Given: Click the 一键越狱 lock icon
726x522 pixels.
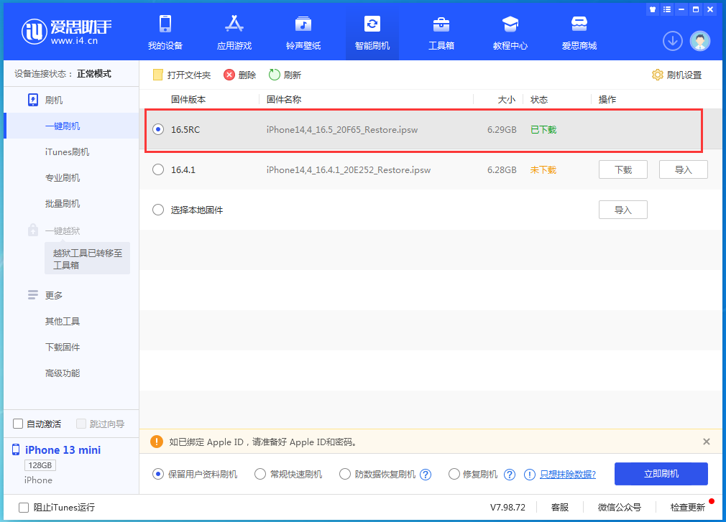Looking at the screenshot, I should pyautogui.click(x=33, y=230).
